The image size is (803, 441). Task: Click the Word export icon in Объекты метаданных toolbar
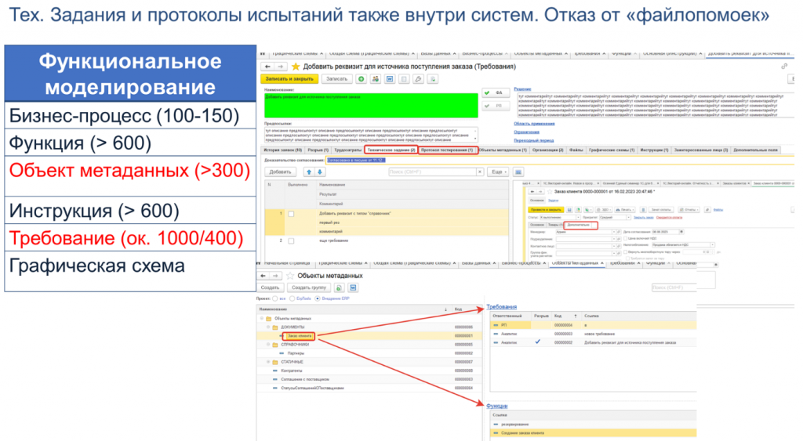coord(353,287)
